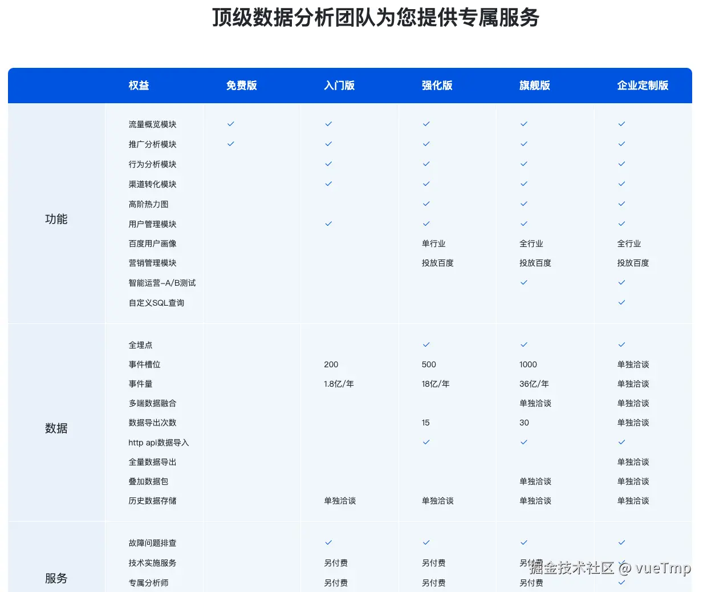This screenshot has height=592, width=707.
Task: Select 智能运营-A/B测试 checkmark under 旗舰版
Action: click(x=524, y=282)
